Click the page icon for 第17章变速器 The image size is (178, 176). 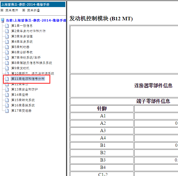point(7,111)
